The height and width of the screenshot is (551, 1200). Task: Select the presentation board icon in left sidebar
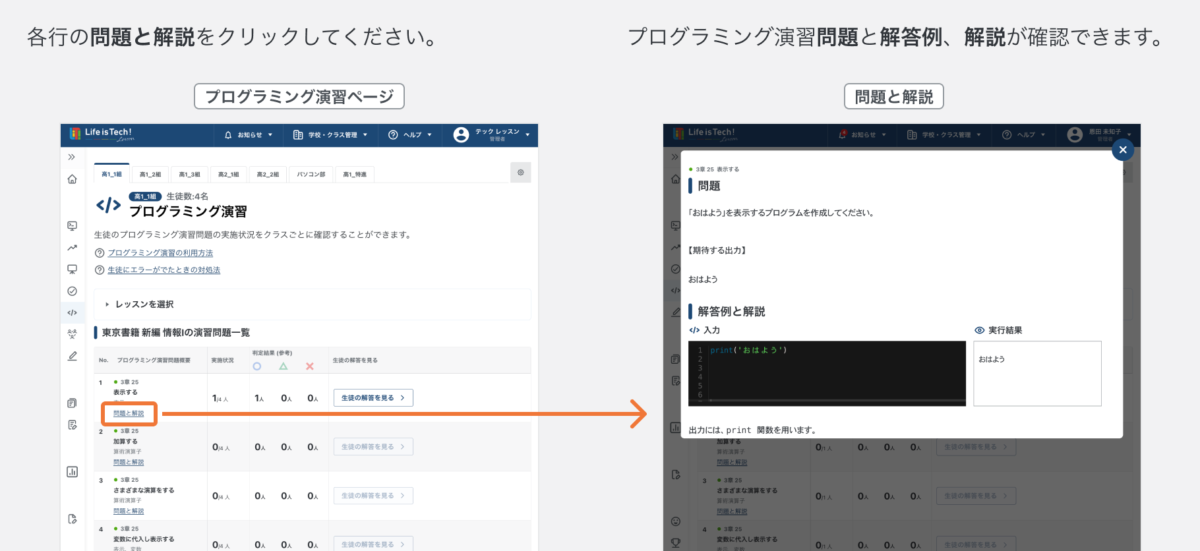click(73, 270)
